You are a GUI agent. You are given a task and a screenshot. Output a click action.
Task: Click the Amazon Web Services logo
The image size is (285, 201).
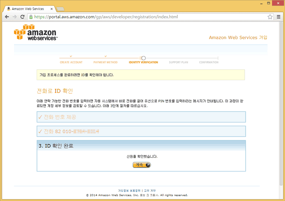click(35, 33)
